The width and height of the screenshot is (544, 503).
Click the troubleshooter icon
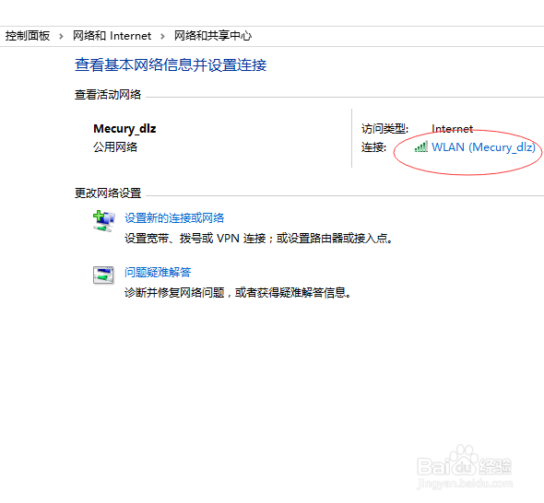click(x=103, y=275)
